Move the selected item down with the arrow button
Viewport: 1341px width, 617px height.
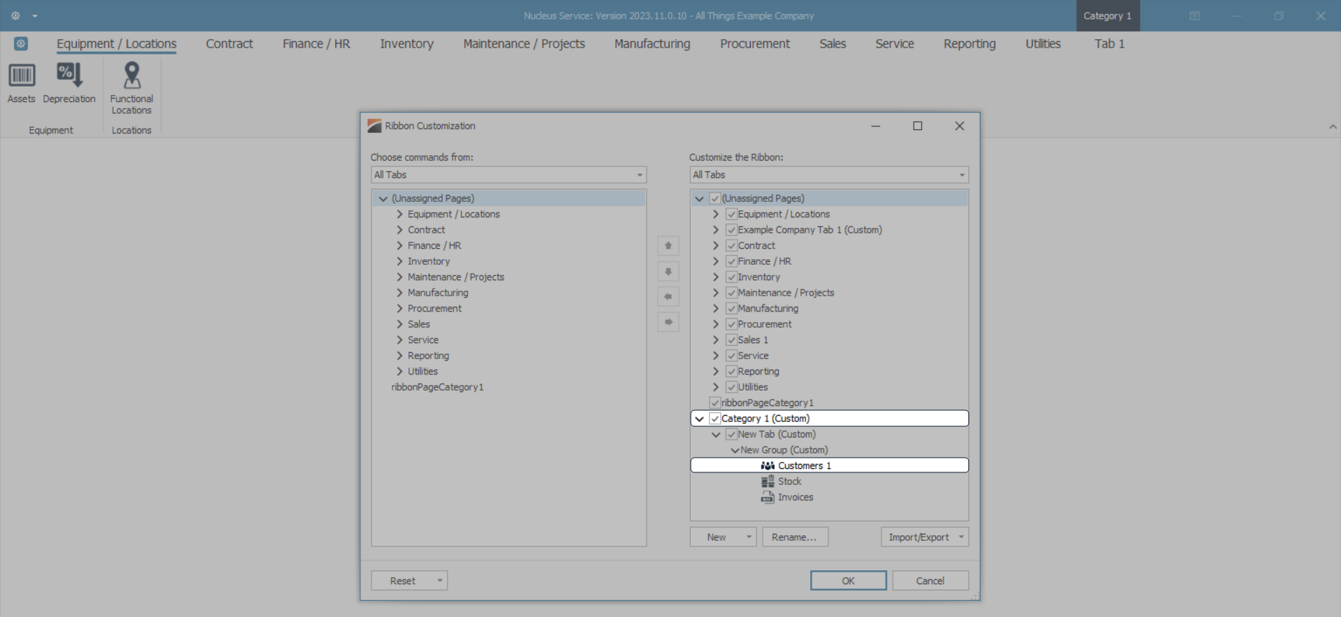click(668, 271)
